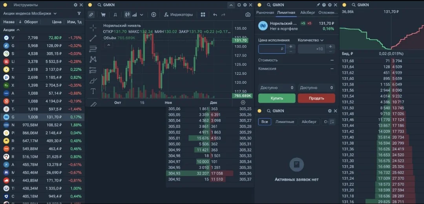The height and width of the screenshot is (204, 424).
Task: Open settings gear in Инструменты panel
Action: (75, 5)
